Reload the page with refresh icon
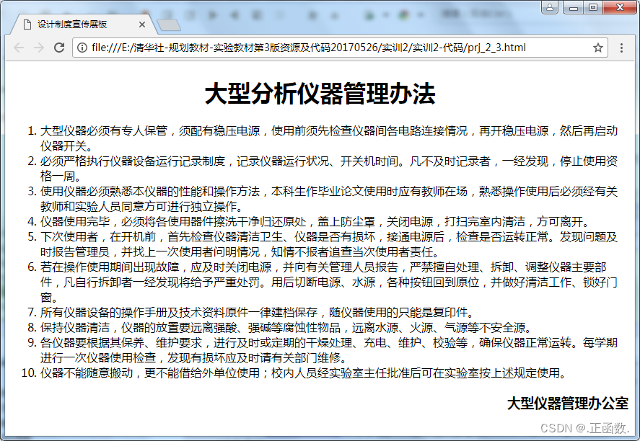Viewport: 640px width, 441px height. click(x=59, y=48)
